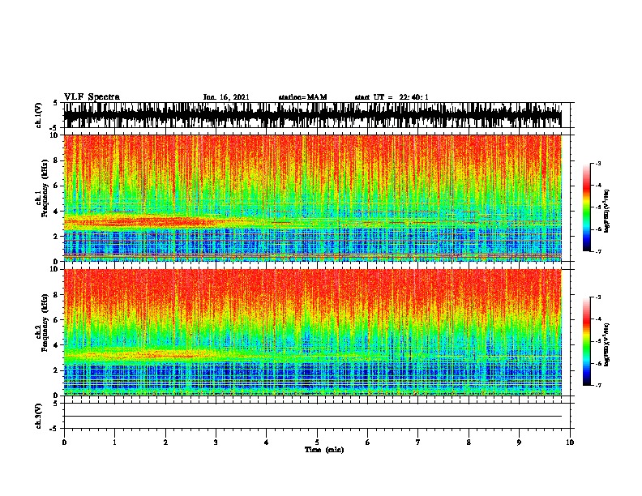Screen dimensions: 642x496
Task: Click the ch.1 "Frequency (kHz)" axis label
Action: point(45,188)
